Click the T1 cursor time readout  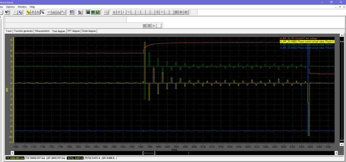15,158
